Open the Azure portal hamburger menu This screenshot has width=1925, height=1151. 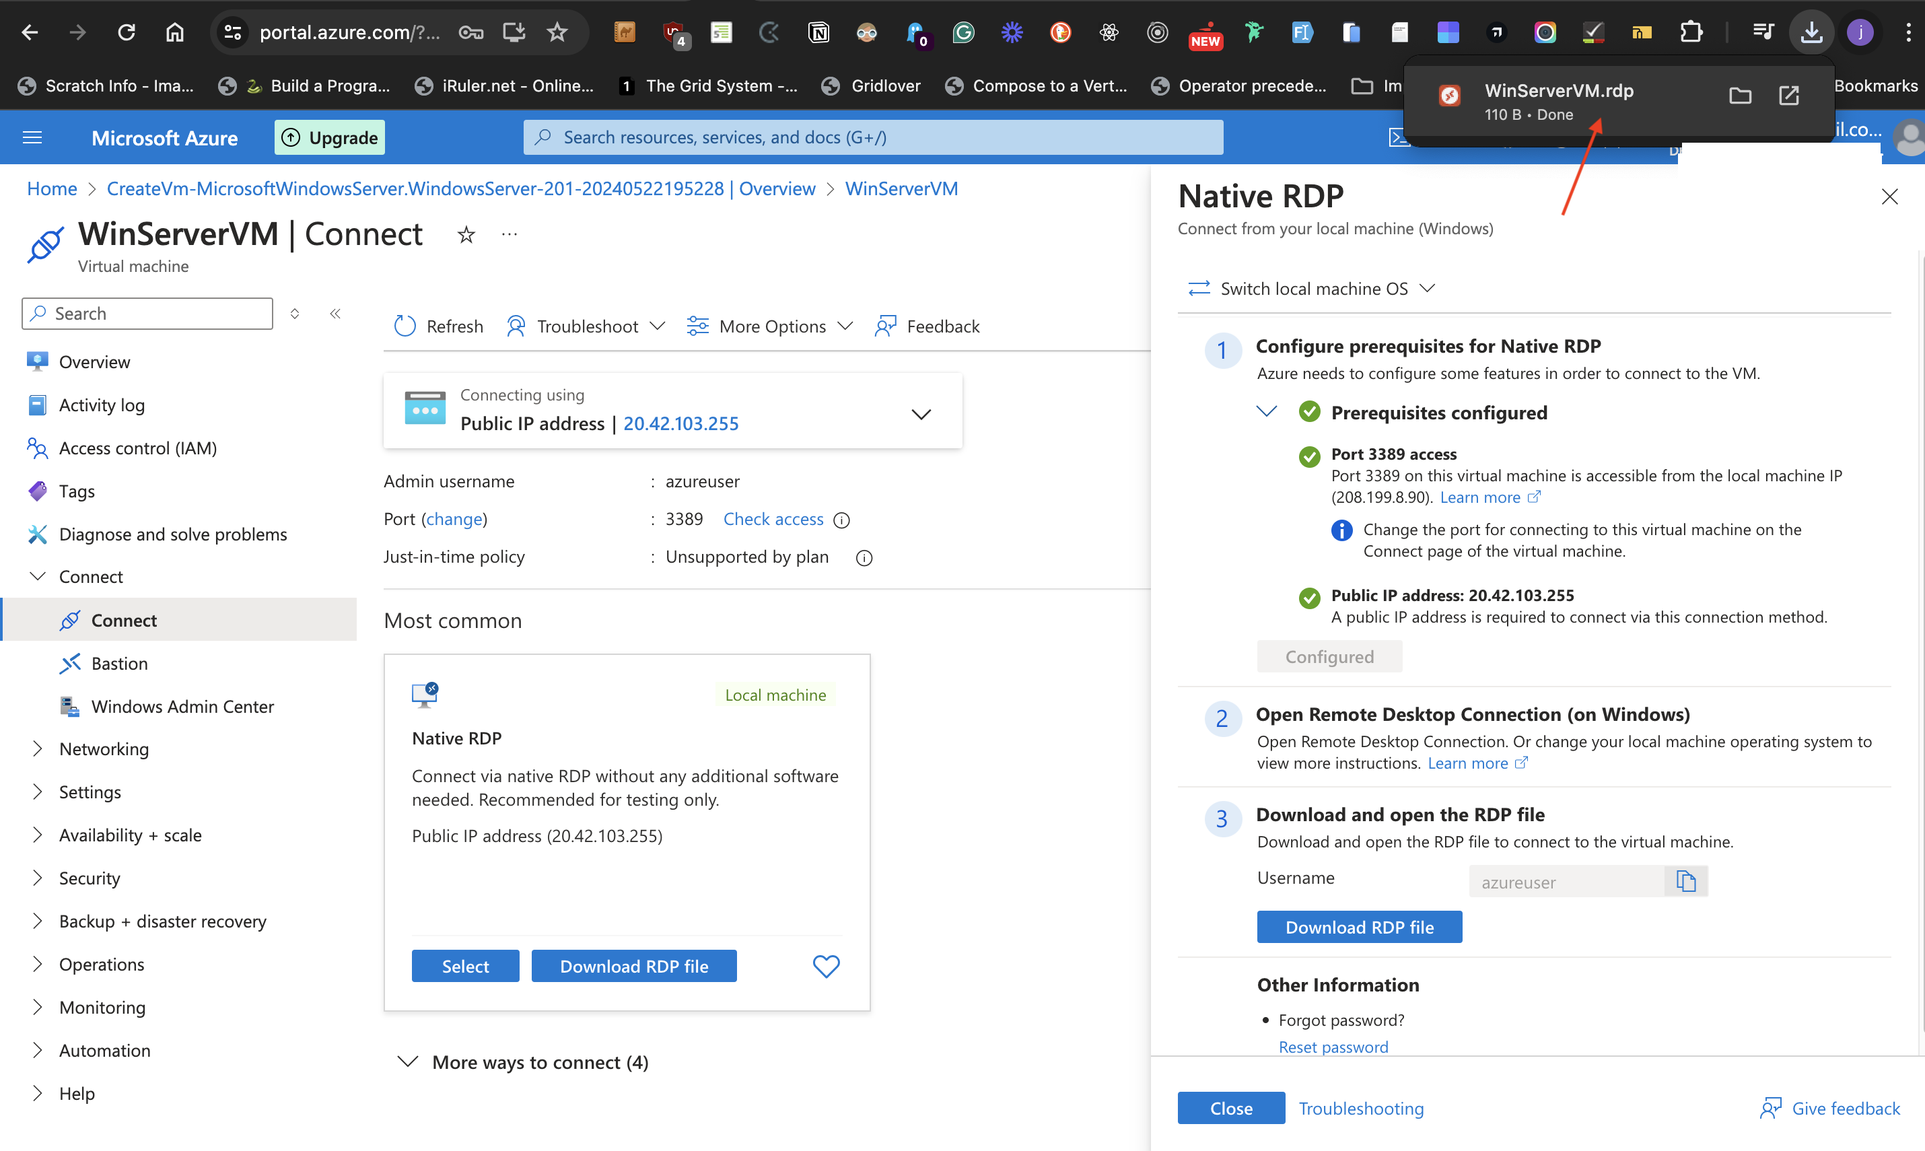coord(32,137)
